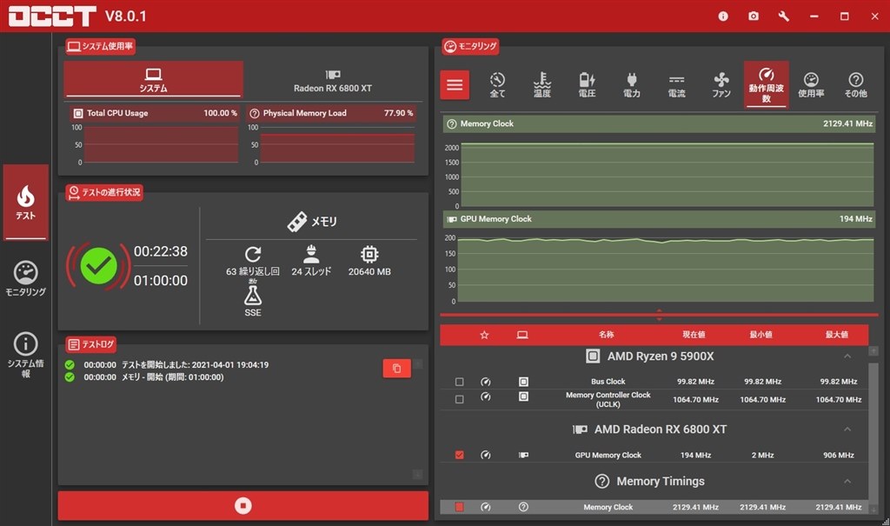Click the sensor table vertical scrollbar
This screenshot has width=890, height=526.
click(x=873, y=430)
